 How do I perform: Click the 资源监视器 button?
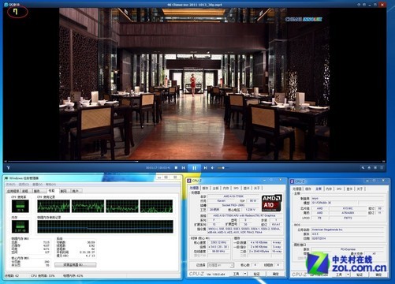click(x=76, y=265)
